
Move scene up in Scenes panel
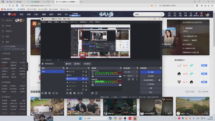(x=53, y=93)
